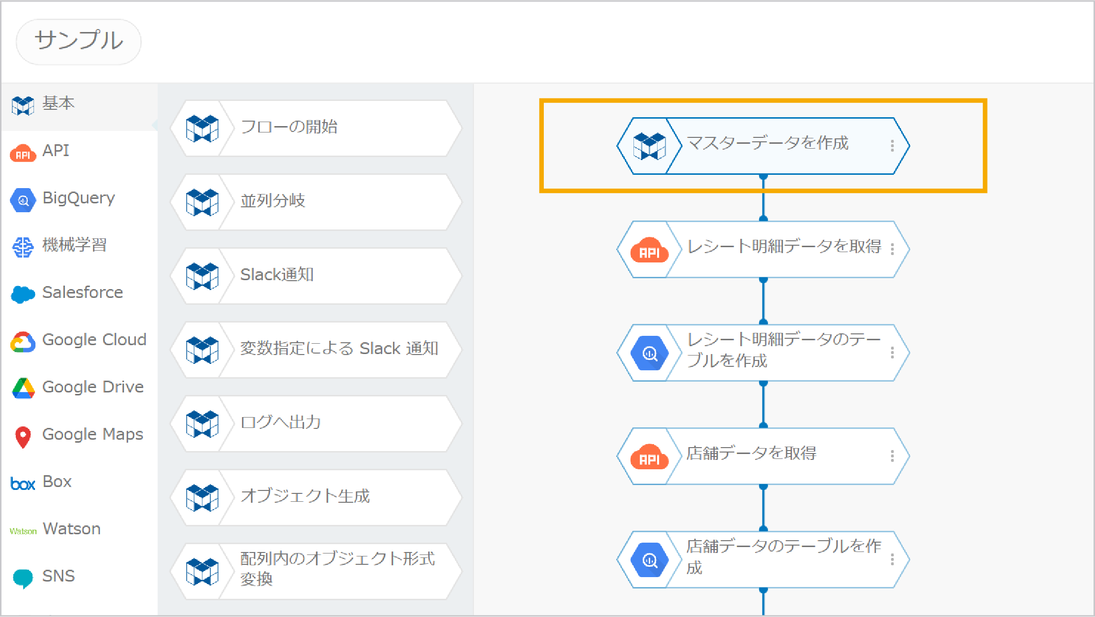Click the API icon on 店舗データを取得 block
Screen dimensions: 1095x617
coord(649,456)
